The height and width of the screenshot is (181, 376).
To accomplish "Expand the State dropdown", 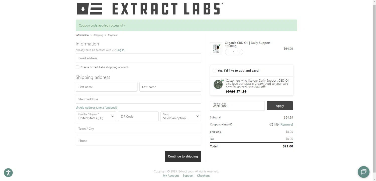I will [x=180, y=116].
